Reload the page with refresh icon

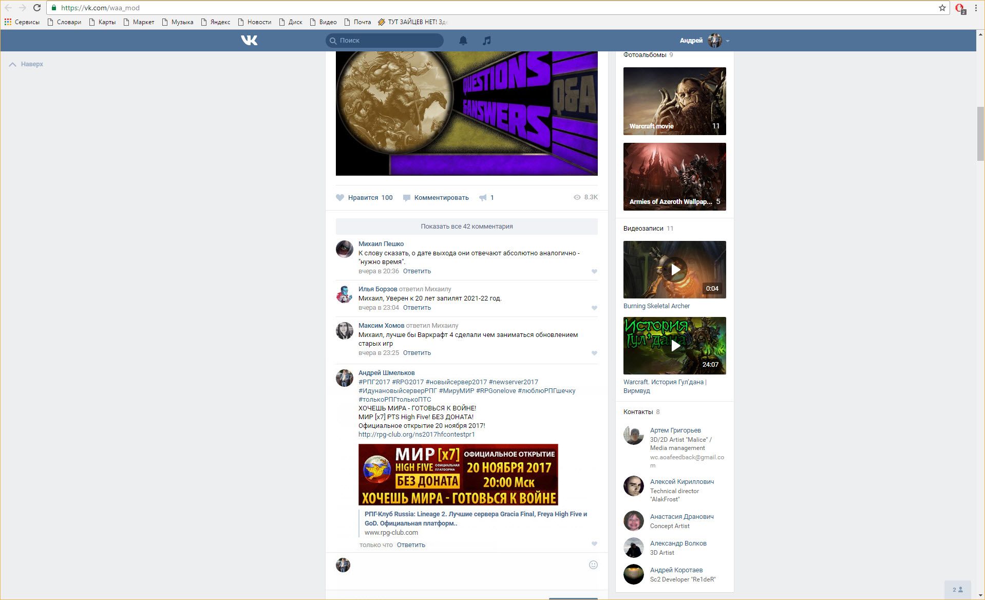coord(37,8)
